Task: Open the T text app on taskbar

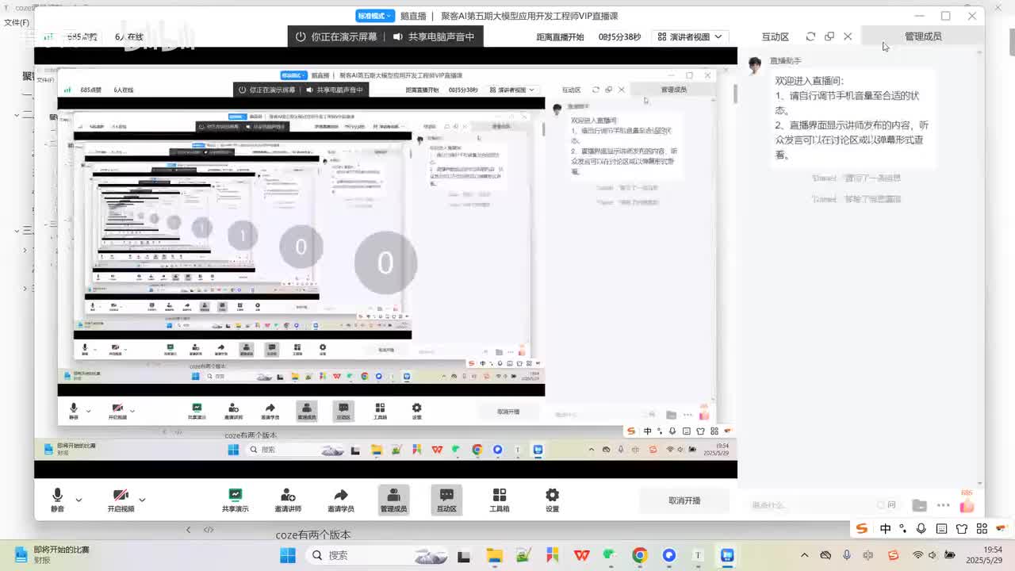Action: click(698, 555)
